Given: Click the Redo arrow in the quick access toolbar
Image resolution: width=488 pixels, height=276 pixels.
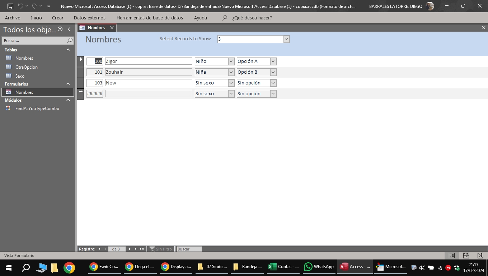Looking at the screenshot, I should pyautogui.click(x=35, y=6).
